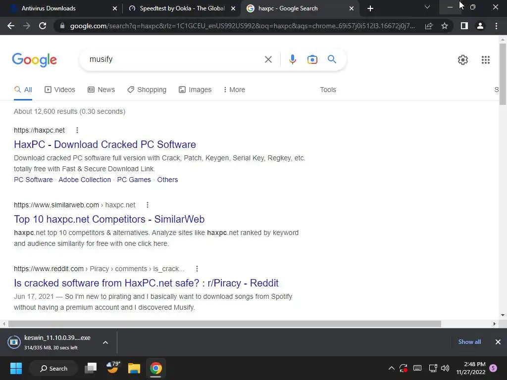The height and width of the screenshot is (380, 507).
Task: Open the Windows Start menu
Action: (16, 368)
